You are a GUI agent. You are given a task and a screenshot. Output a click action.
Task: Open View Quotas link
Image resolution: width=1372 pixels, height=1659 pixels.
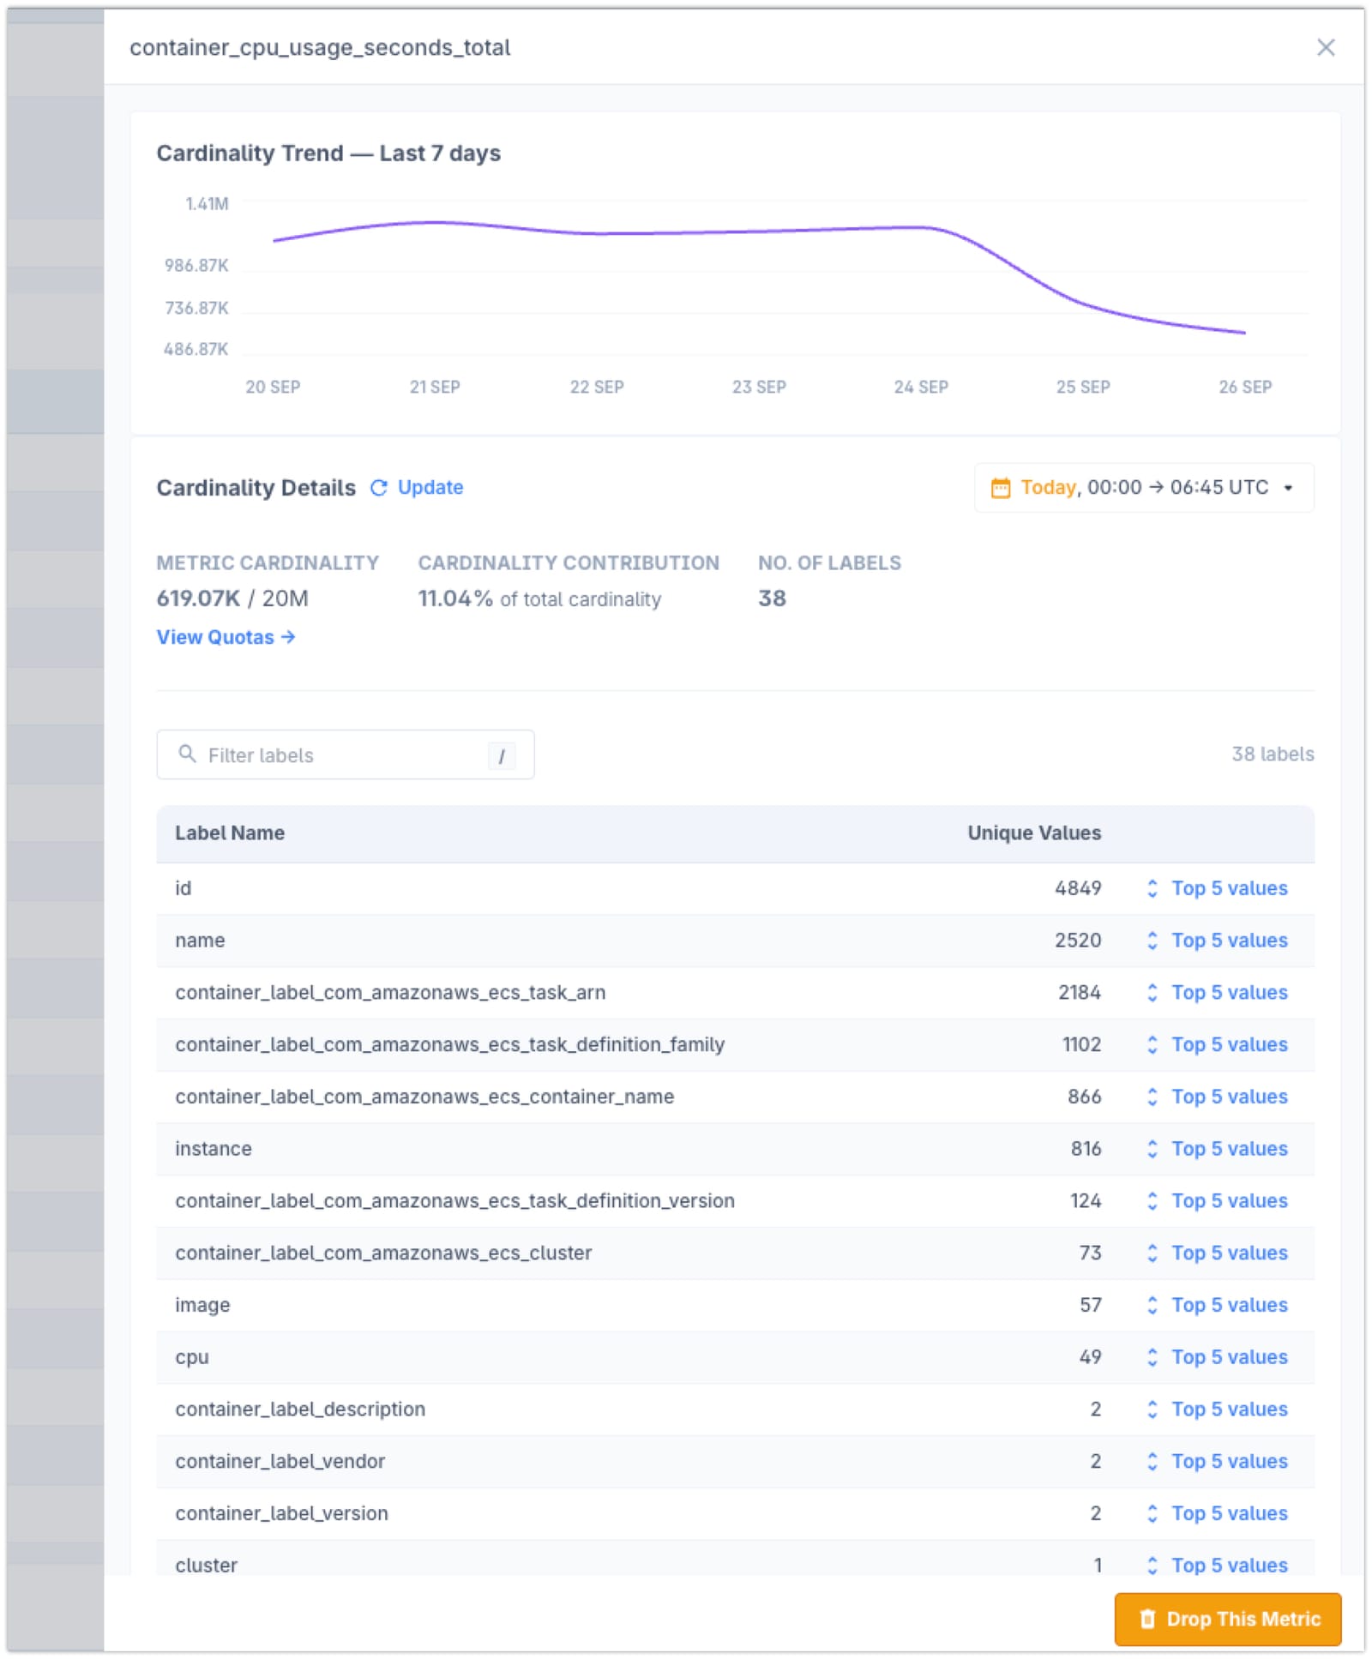pos(226,636)
